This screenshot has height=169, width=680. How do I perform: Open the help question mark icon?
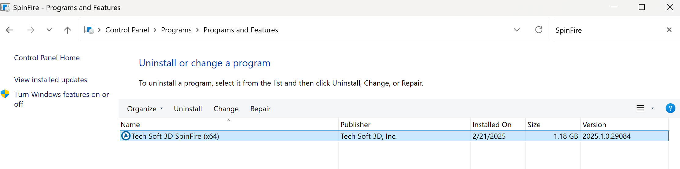(x=670, y=108)
